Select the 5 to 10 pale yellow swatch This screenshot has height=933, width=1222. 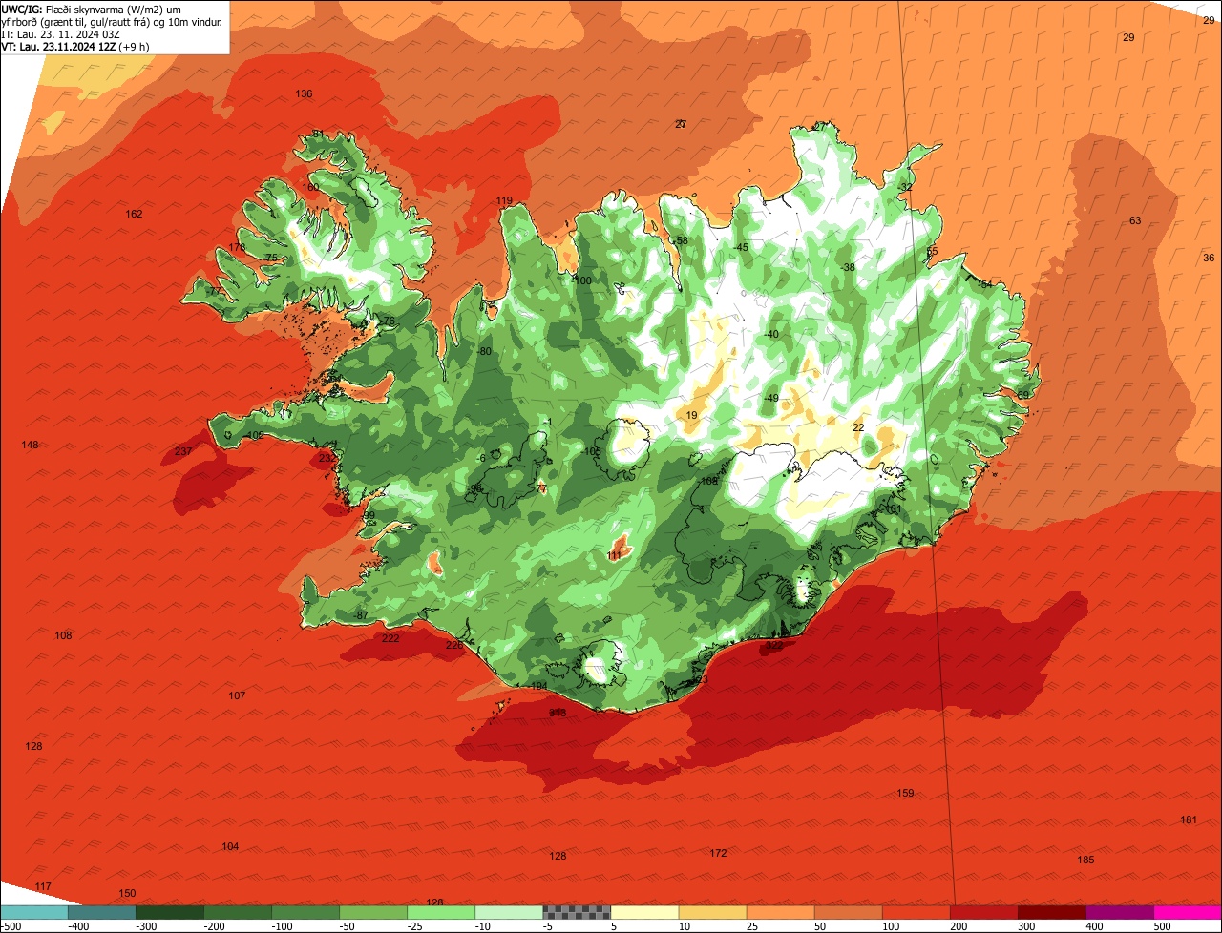click(644, 912)
